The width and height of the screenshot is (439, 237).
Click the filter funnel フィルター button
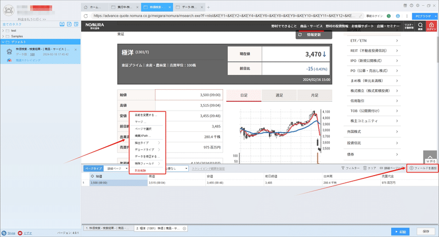(350, 168)
